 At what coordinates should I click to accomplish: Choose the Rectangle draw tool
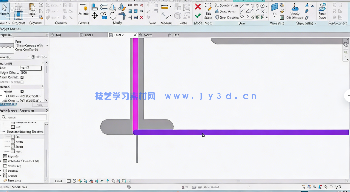click(247, 6)
